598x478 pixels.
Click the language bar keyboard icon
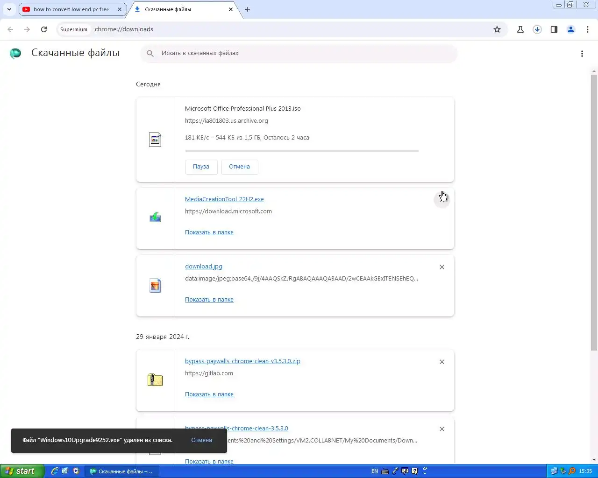pyautogui.click(x=385, y=471)
